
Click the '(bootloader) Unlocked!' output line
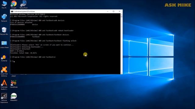[20, 49]
